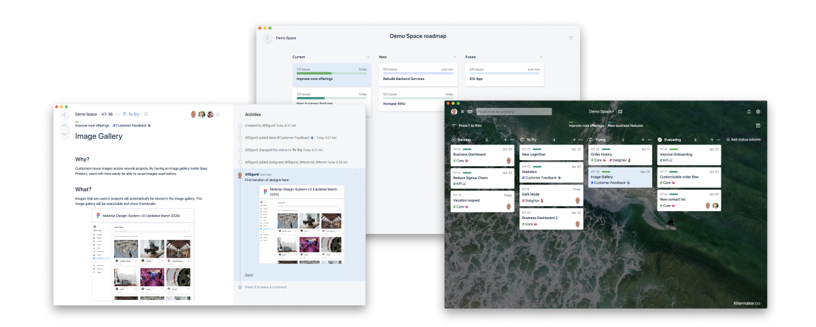
Task: Open notifications bell in board window
Action: click(749, 111)
